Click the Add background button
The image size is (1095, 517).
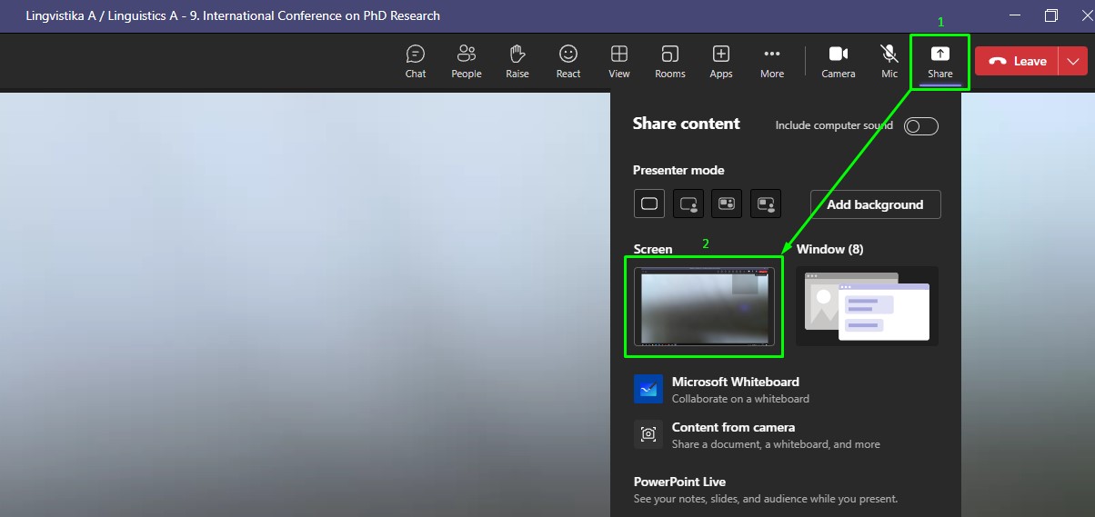pos(875,204)
